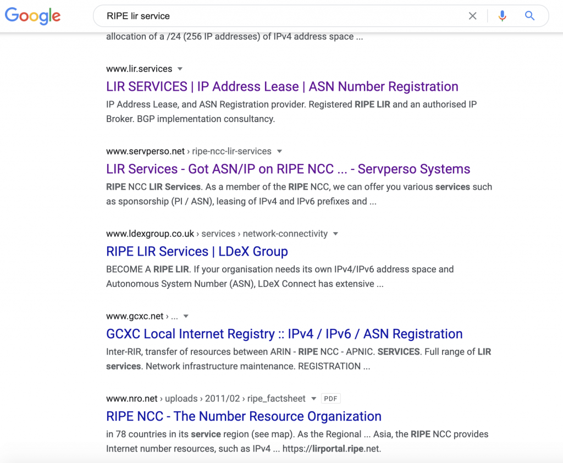This screenshot has width=563, height=463.
Task: Open 'LIR SERVICES | IP Address Lease | ASN Number Registration'
Action: click(x=282, y=86)
